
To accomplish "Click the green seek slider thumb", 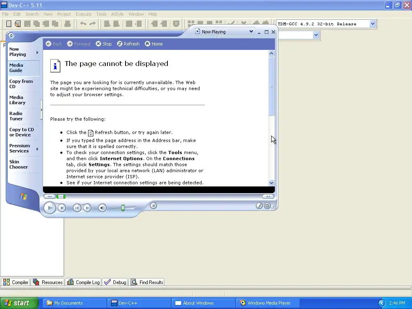I will tap(61, 196).
